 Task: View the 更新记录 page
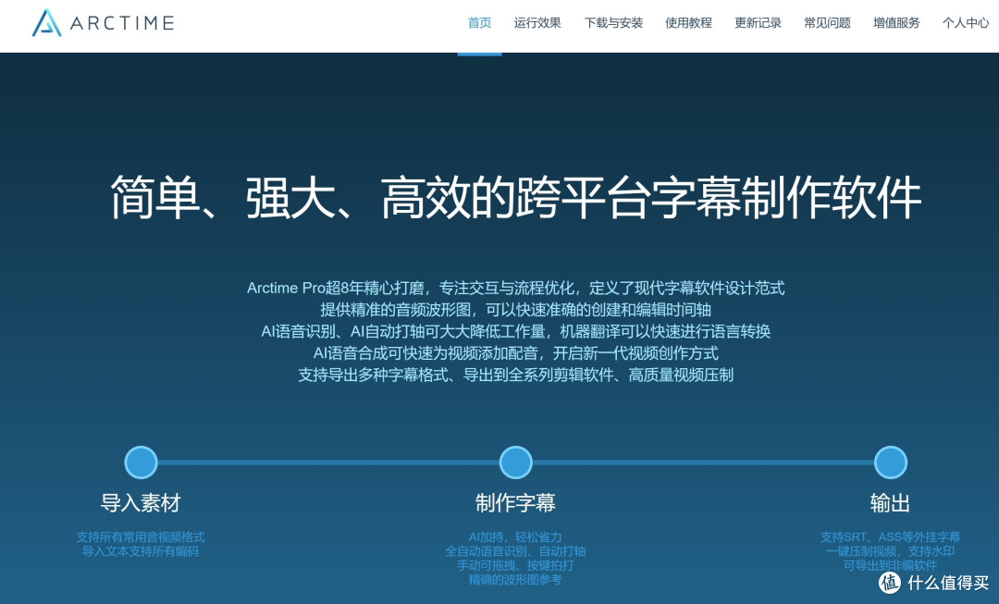(758, 23)
